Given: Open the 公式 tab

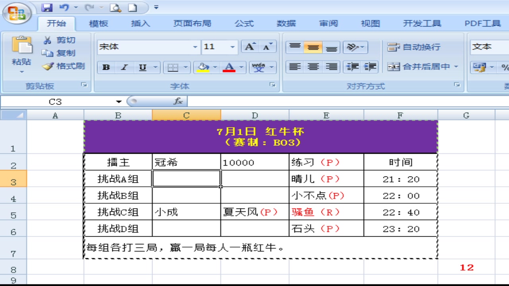Looking at the screenshot, I should (244, 24).
